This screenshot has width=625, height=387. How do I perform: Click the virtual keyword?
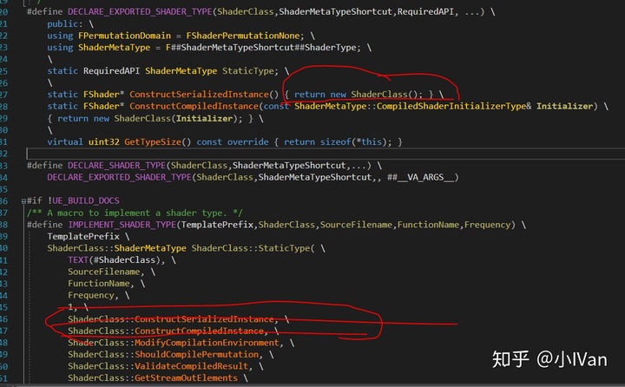pos(65,142)
